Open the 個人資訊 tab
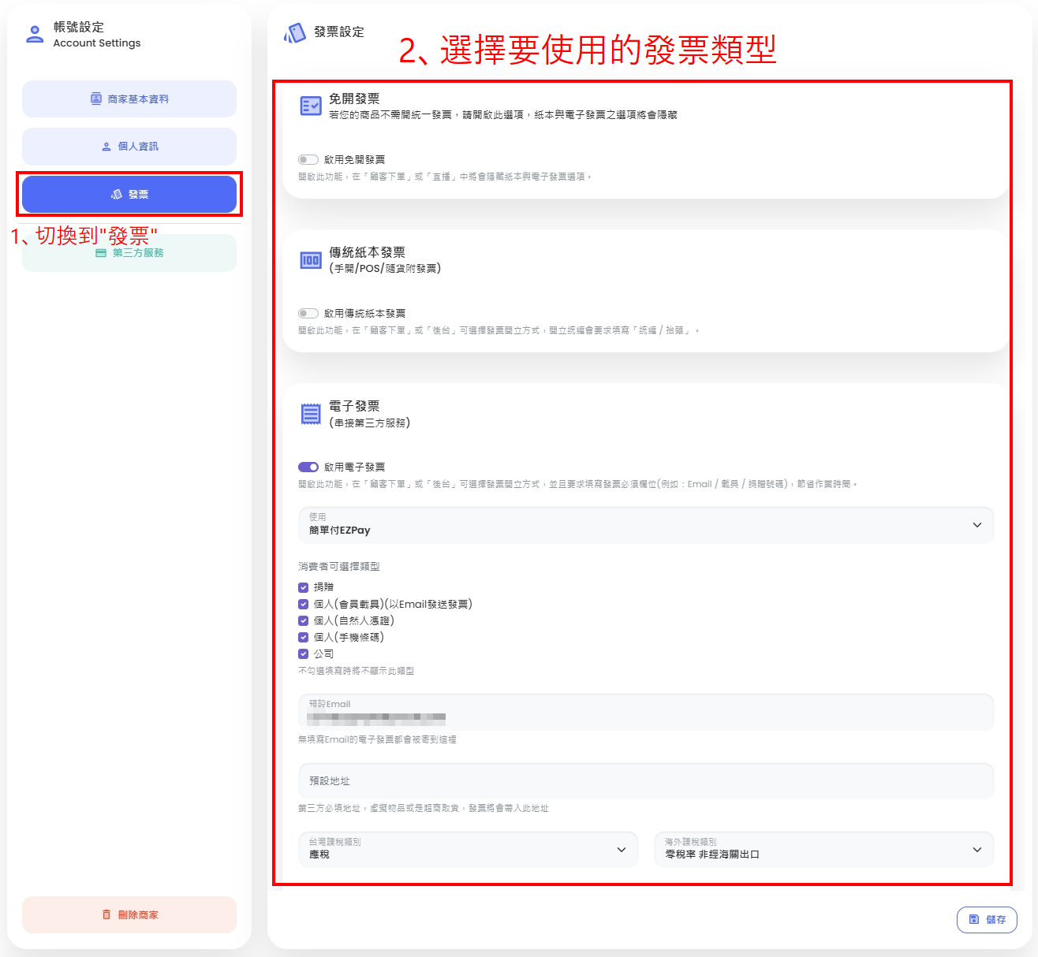The height and width of the screenshot is (957, 1038). click(129, 147)
